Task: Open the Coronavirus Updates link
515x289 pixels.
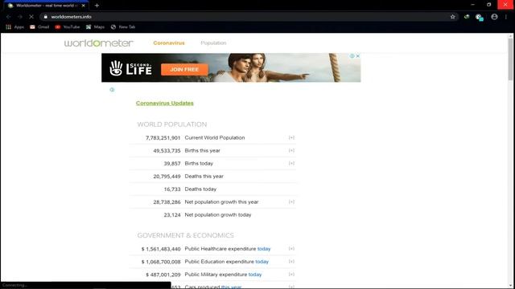Action: 164,104
